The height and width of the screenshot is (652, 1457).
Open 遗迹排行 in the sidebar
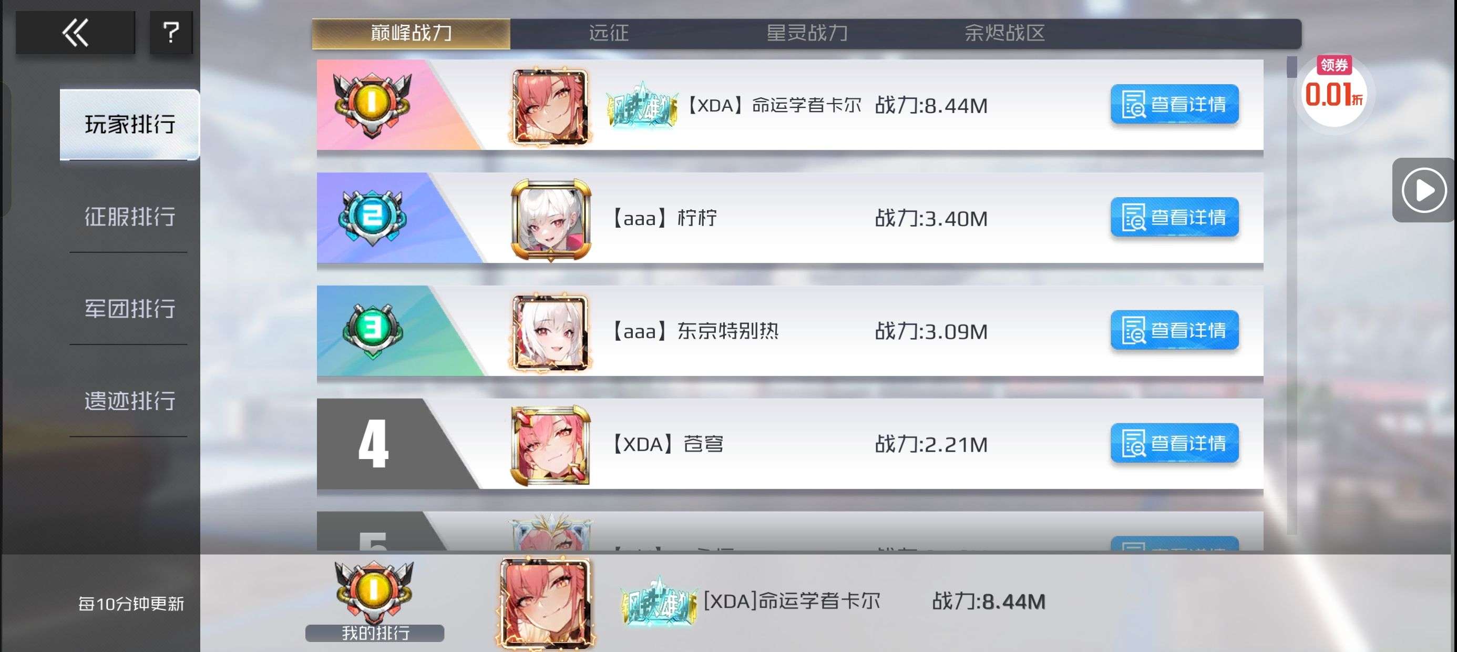point(129,401)
